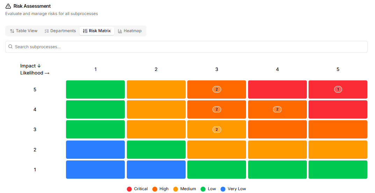
Task: Select the green Impact 5, Likelihood 1 cell
Action: (95, 90)
